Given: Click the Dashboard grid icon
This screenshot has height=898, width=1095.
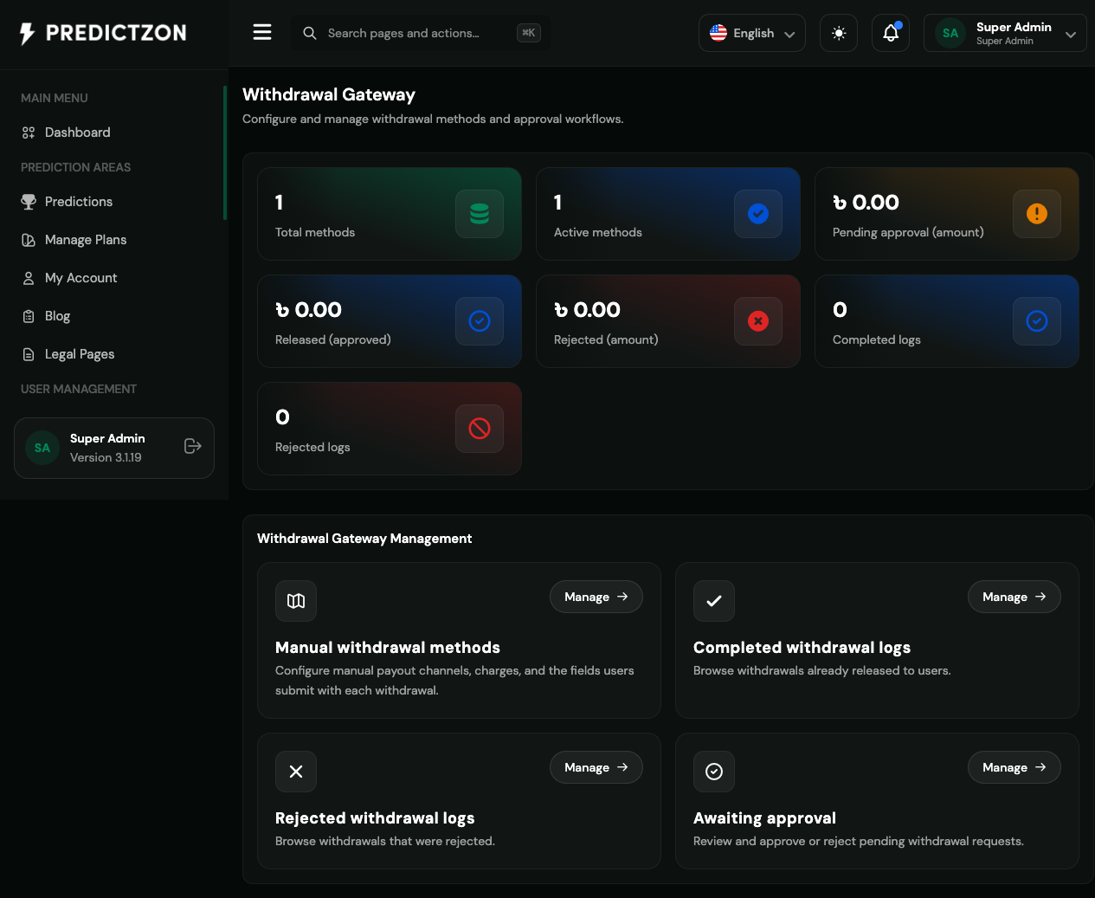Looking at the screenshot, I should 29,132.
